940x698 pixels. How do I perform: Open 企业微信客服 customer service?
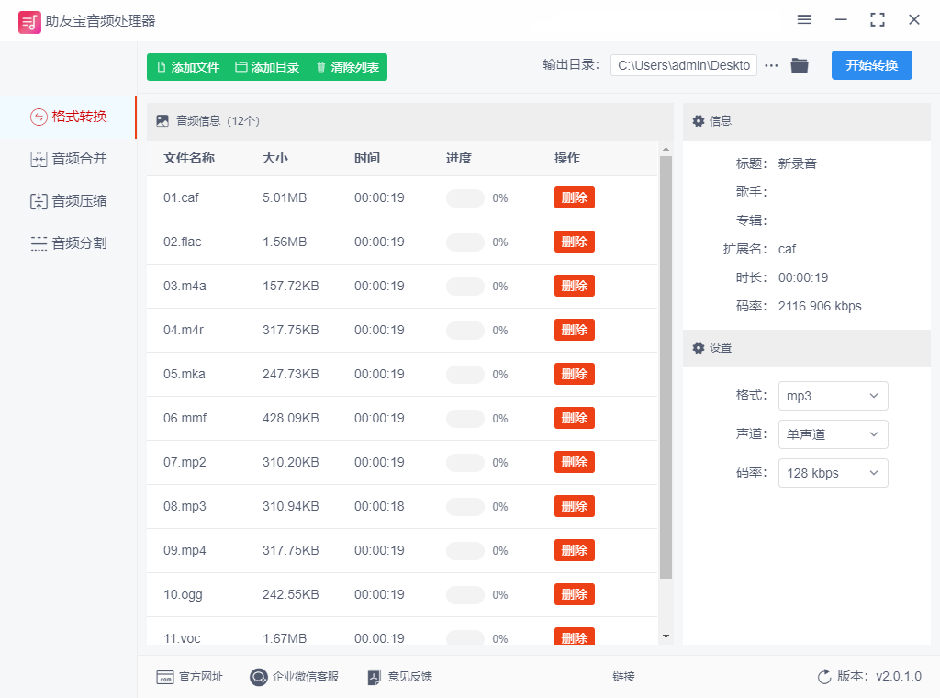point(258,676)
